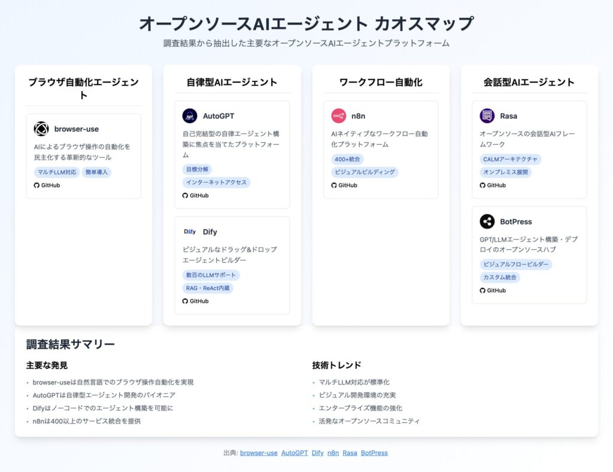Click bullet エンタープライズ機能の強化

point(360,408)
